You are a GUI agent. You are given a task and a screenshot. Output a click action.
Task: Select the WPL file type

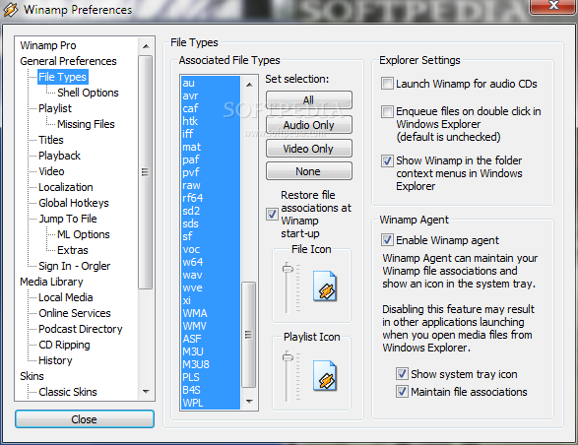(211, 403)
